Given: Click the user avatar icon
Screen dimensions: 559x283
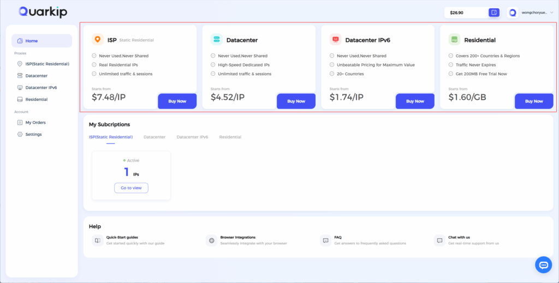Looking at the screenshot, I should (512, 13).
